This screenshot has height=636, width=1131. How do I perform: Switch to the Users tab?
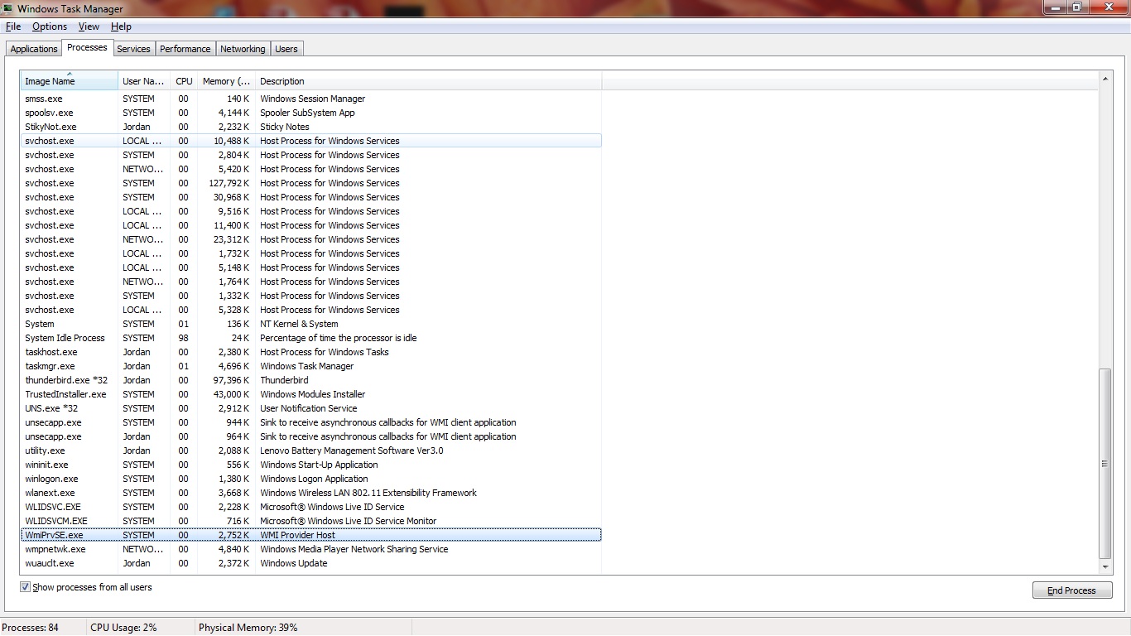click(x=286, y=49)
